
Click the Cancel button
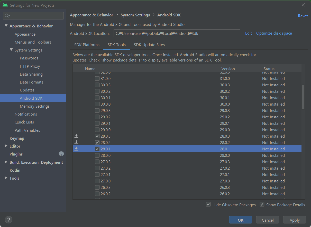(x=268, y=220)
